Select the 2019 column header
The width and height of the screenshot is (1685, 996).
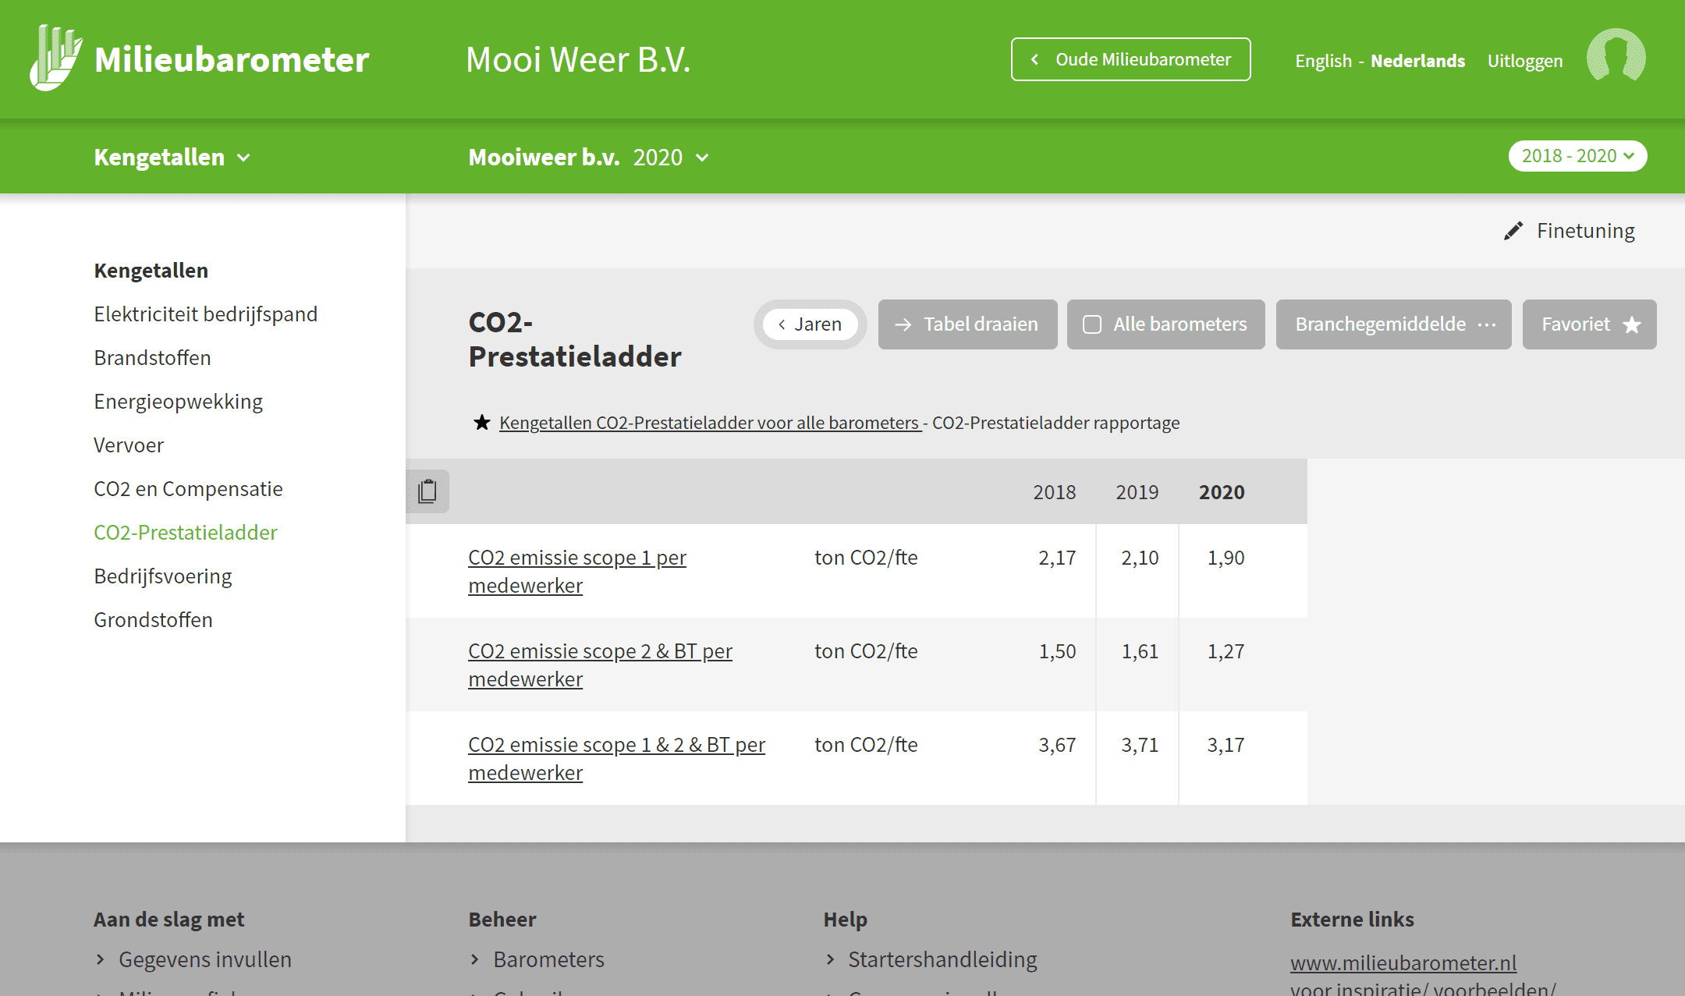pyautogui.click(x=1137, y=492)
